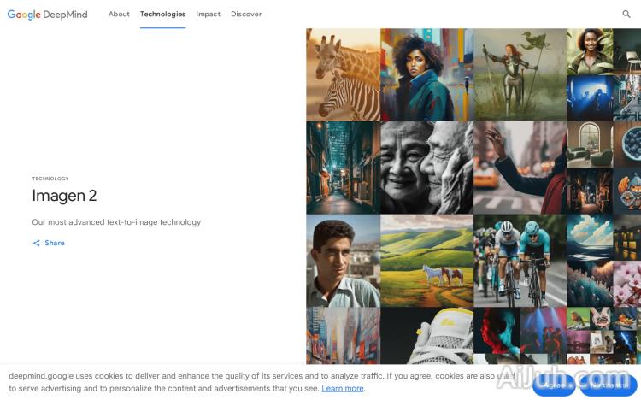Open the elderly couple black-and-white photo
Image resolution: width=641 pixels, height=400 pixels.
point(426,167)
